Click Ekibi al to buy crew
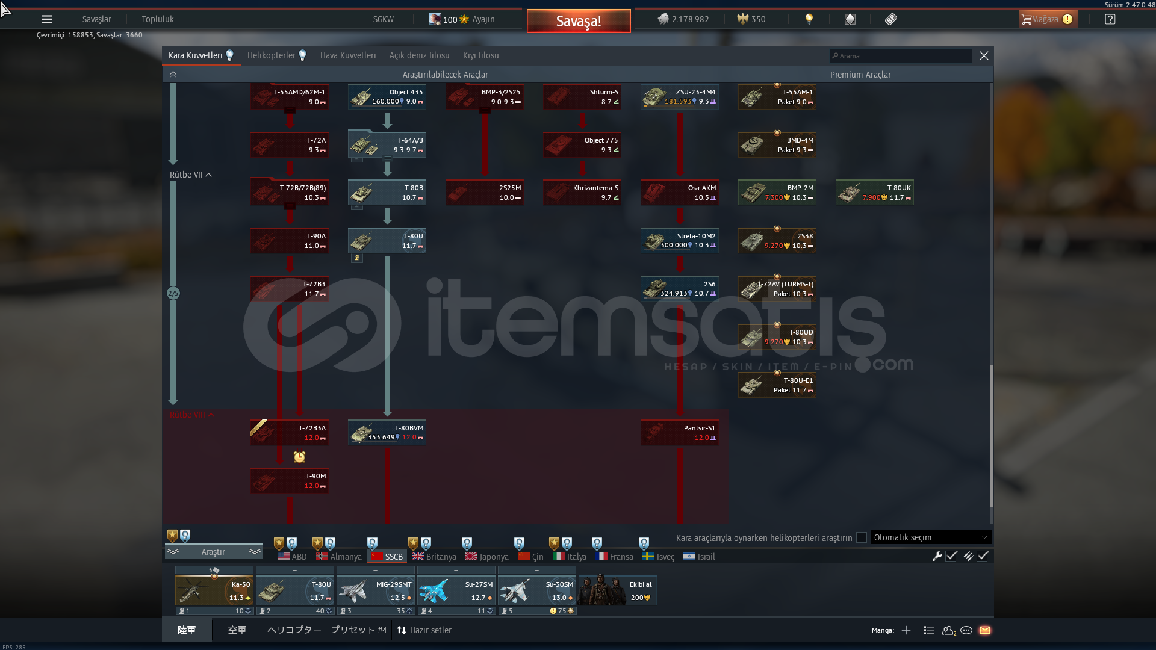This screenshot has height=650, width=1156. click(x=618, y=590)
